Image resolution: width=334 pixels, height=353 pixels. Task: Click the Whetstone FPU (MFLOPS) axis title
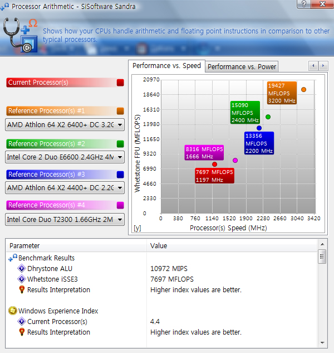click(x=137, y=153)
